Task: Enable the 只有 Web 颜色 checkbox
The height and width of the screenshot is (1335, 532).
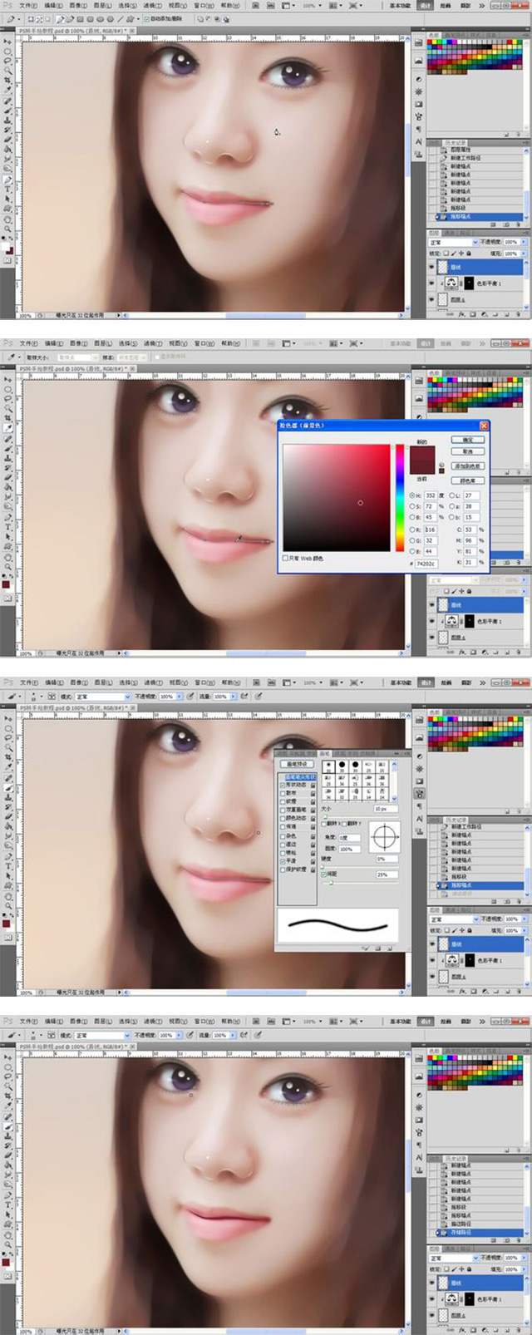Action: [x=286, y=558]
